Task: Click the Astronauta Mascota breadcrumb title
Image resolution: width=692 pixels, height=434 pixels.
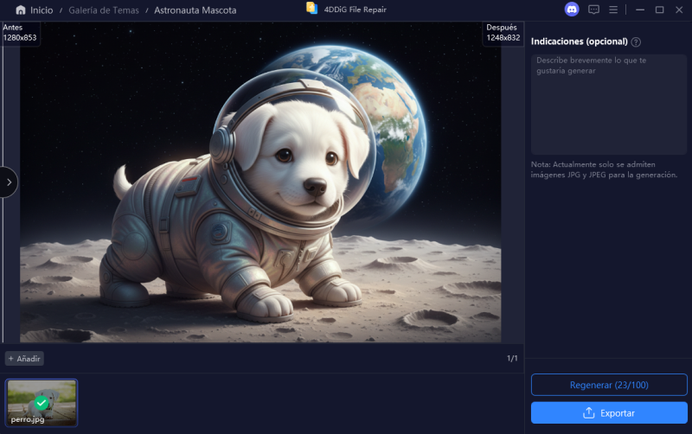Action: tap(195, 10)
